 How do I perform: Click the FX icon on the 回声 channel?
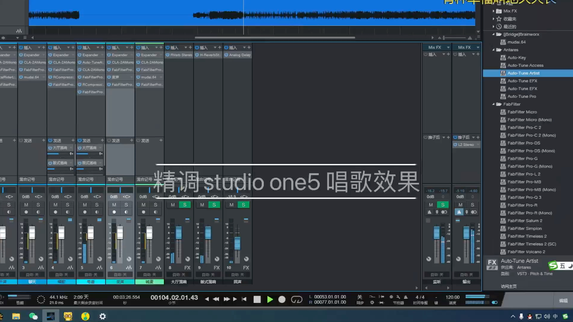coord(246,267)
